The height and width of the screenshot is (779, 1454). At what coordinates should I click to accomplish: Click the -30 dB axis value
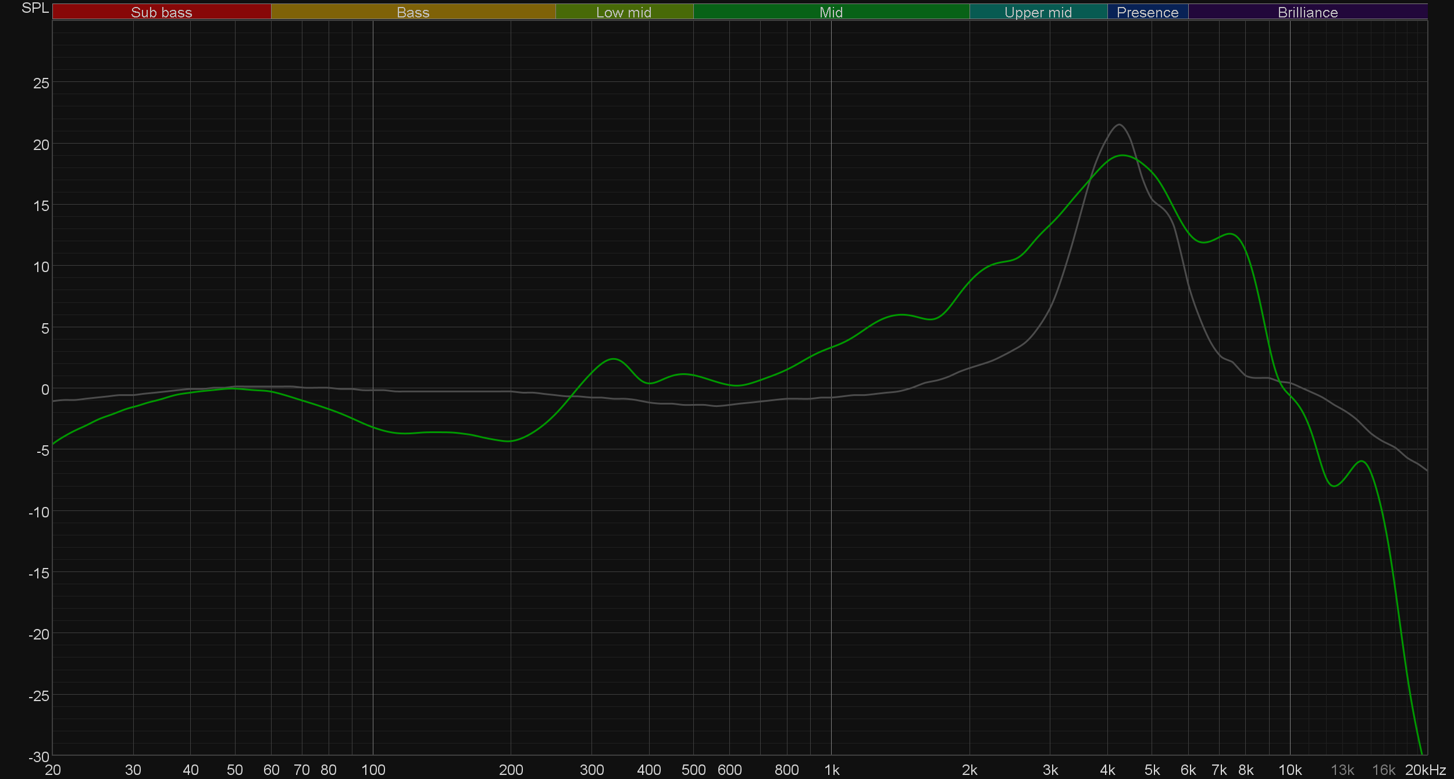[39, 757]
